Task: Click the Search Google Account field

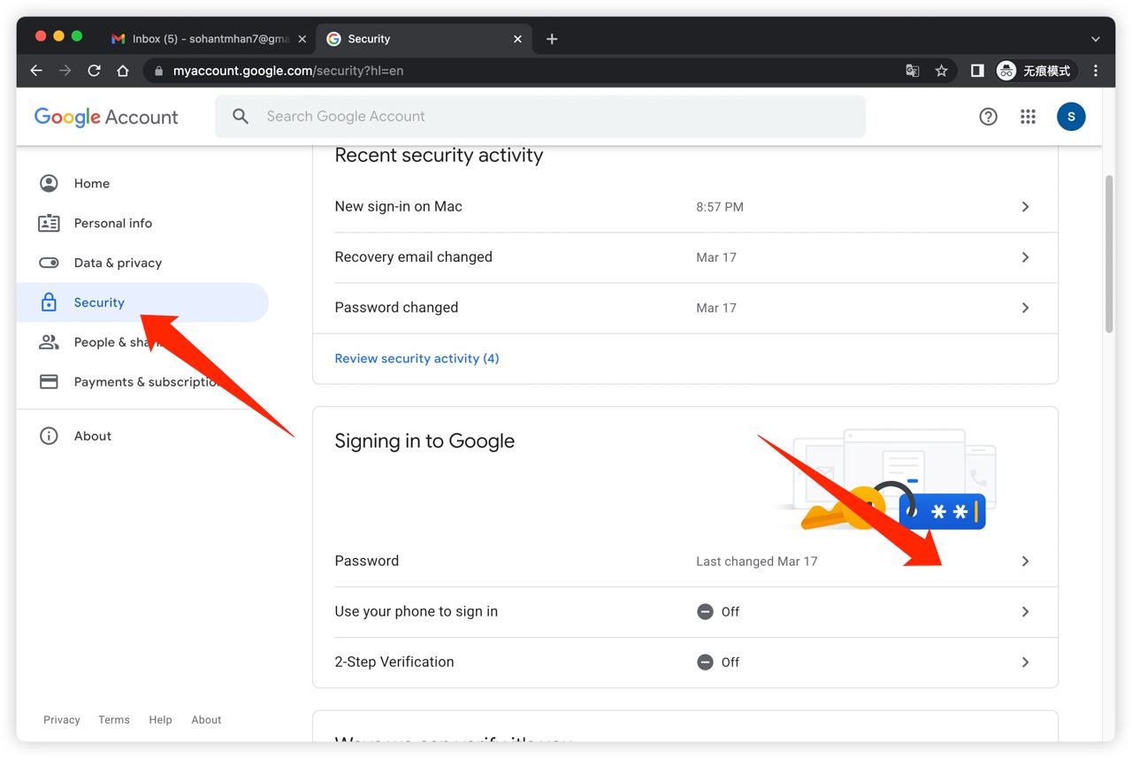Action: (x=539, y=117)
